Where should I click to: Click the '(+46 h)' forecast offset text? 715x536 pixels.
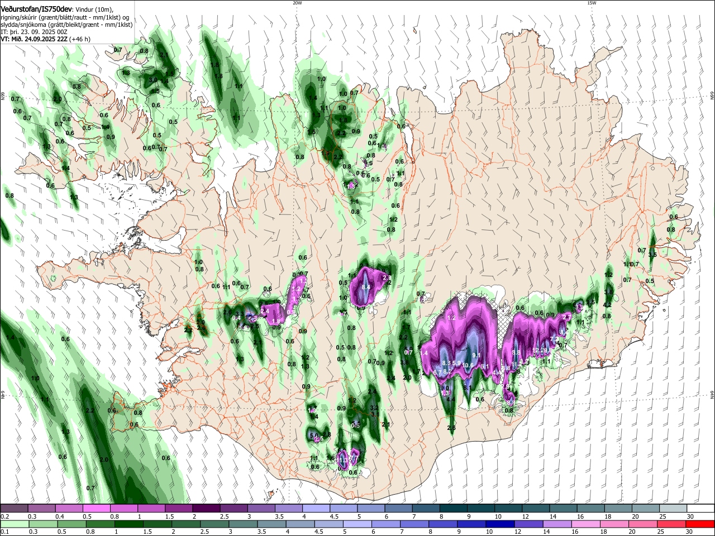click(80, 39)
